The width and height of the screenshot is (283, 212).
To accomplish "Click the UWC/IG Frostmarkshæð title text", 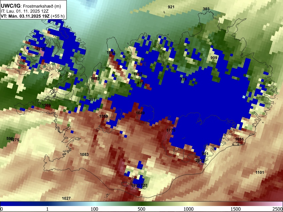I will pos(31,6).
